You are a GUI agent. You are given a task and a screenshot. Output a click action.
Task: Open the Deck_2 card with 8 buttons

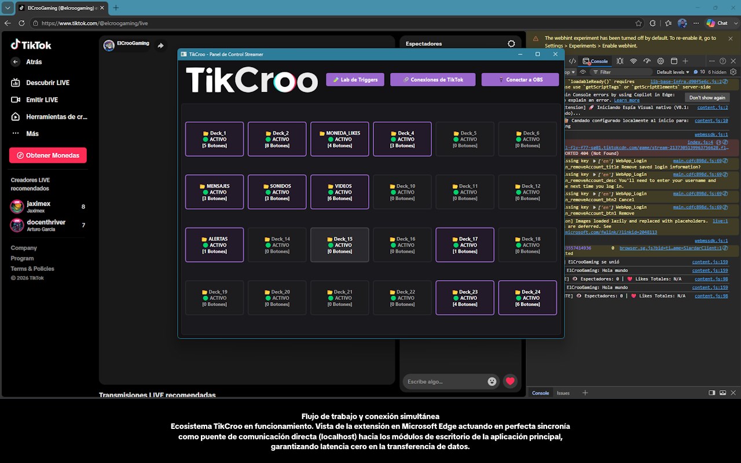277,139
